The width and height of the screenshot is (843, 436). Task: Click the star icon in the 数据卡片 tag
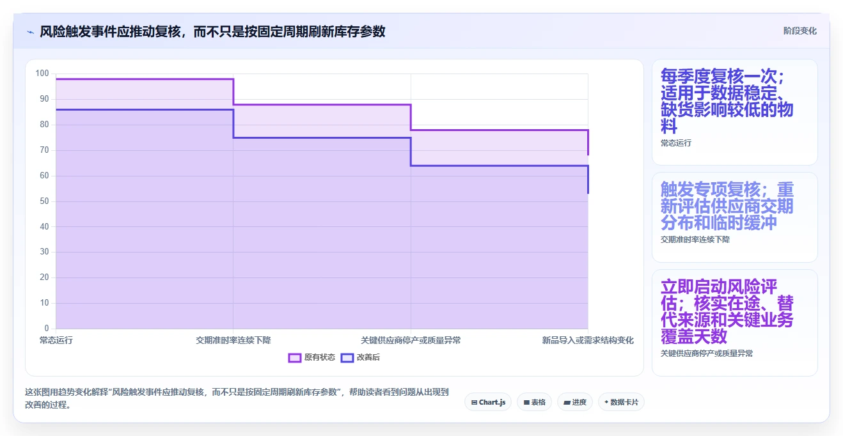(x=606, y=403)
